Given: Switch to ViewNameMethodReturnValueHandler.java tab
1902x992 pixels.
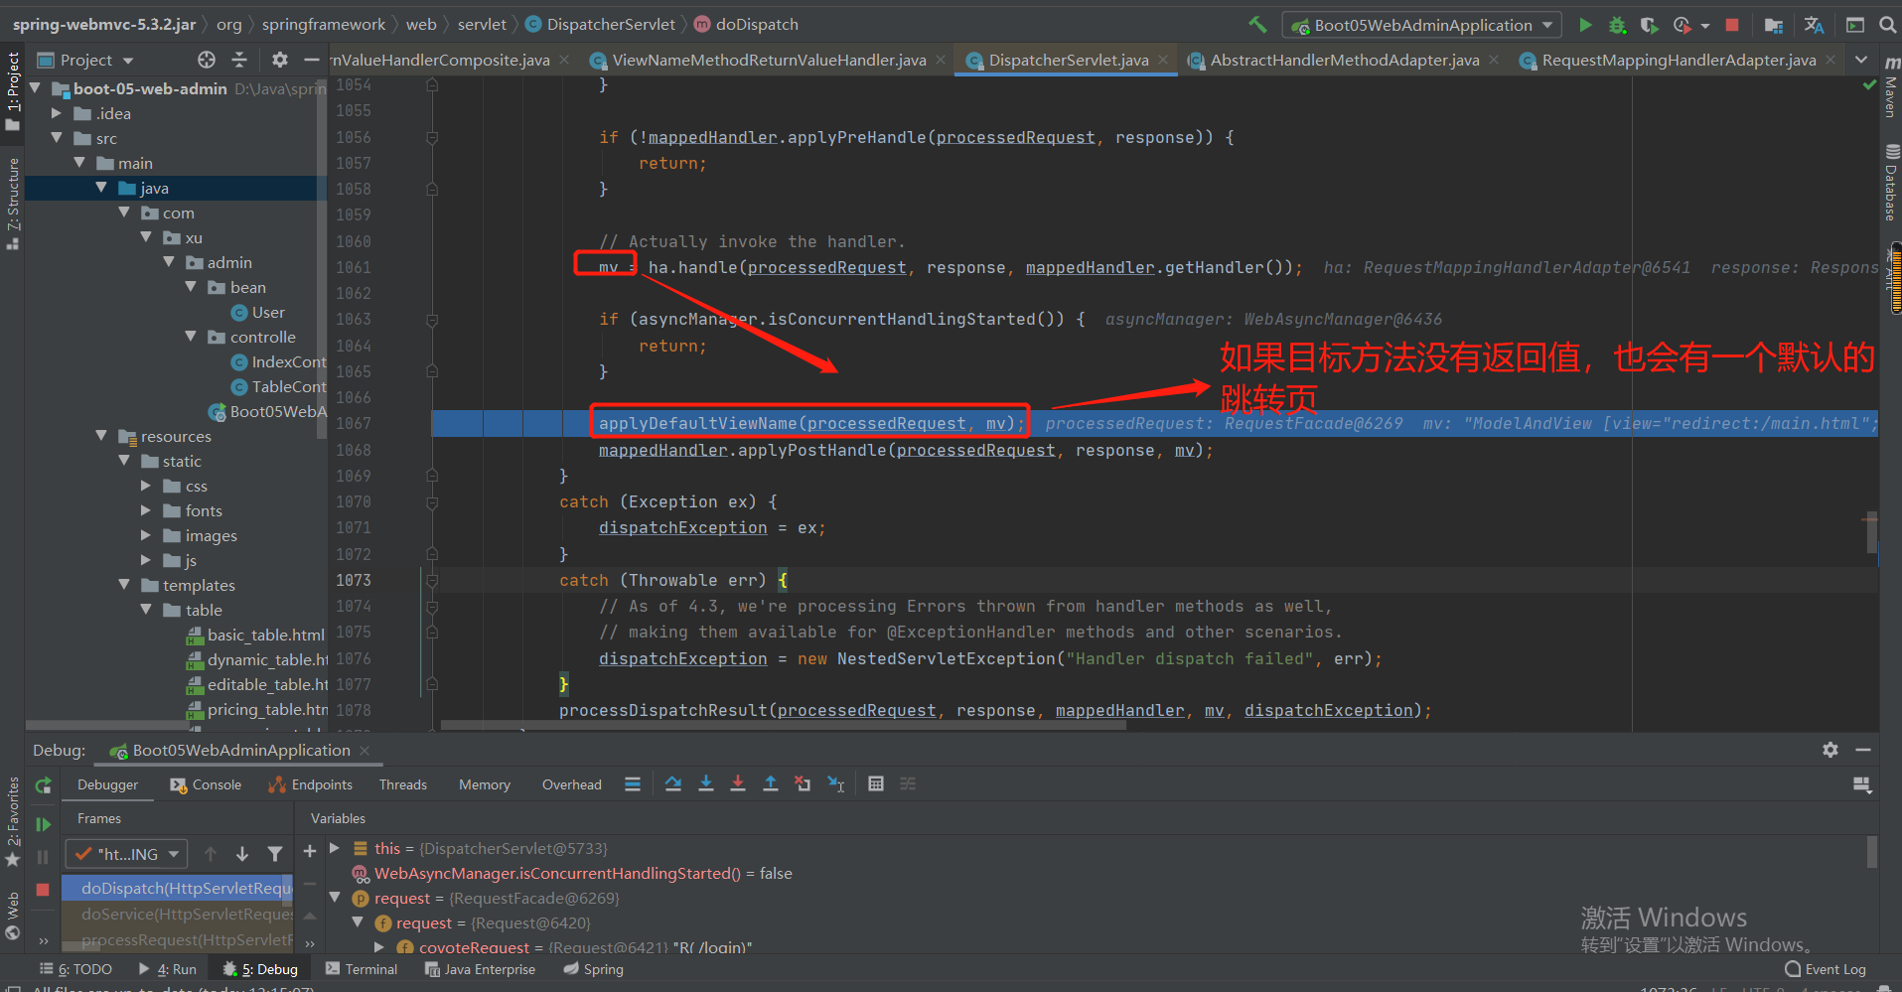Looking at the screenshot, I should 769,61.
